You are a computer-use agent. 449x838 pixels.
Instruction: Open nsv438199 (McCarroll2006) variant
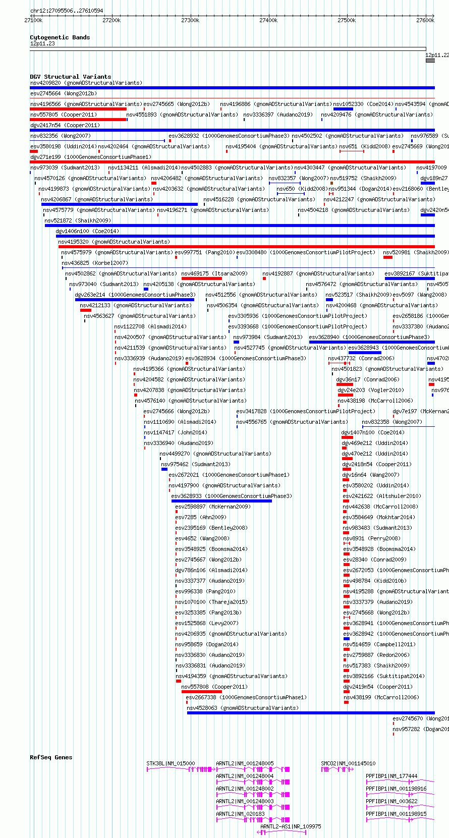pyautogui.click(x=382, y=697)
